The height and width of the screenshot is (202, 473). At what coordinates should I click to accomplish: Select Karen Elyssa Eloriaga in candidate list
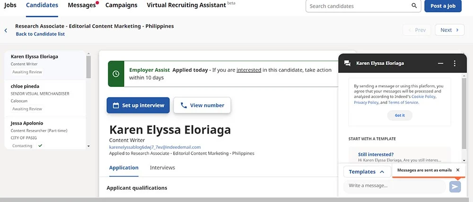(45, 65)
